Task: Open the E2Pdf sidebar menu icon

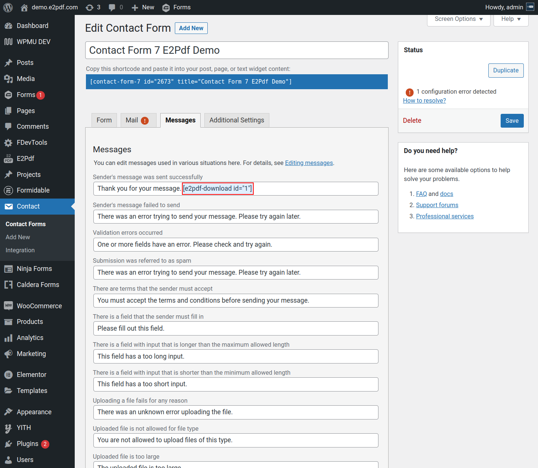Action: (8, 159)
